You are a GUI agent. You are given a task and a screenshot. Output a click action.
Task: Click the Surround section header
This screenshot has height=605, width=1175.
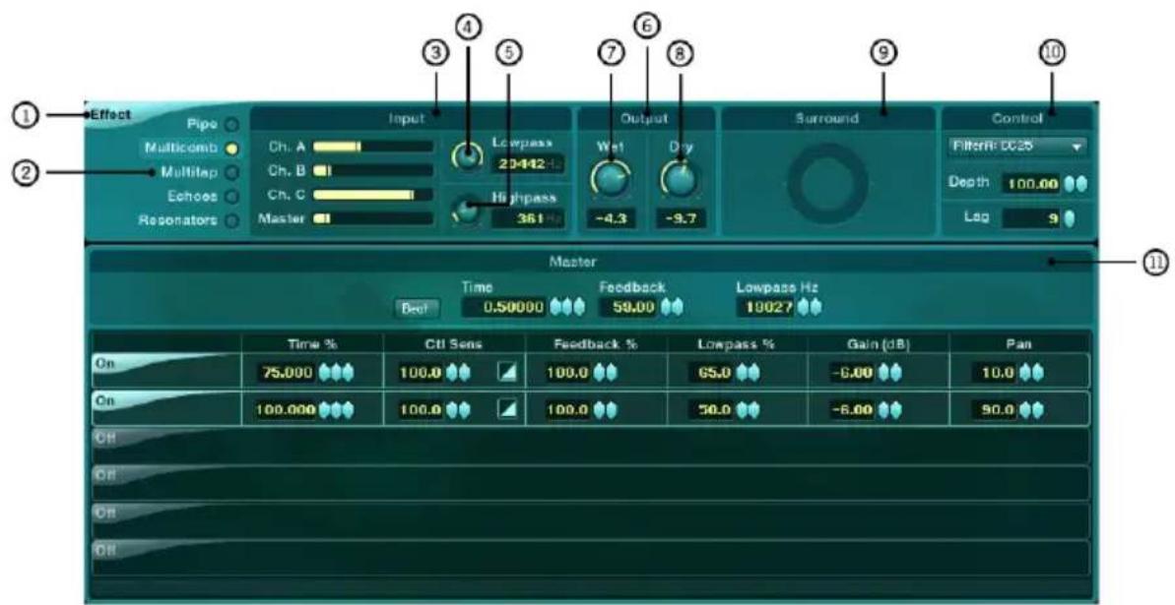tap(828, 117)
